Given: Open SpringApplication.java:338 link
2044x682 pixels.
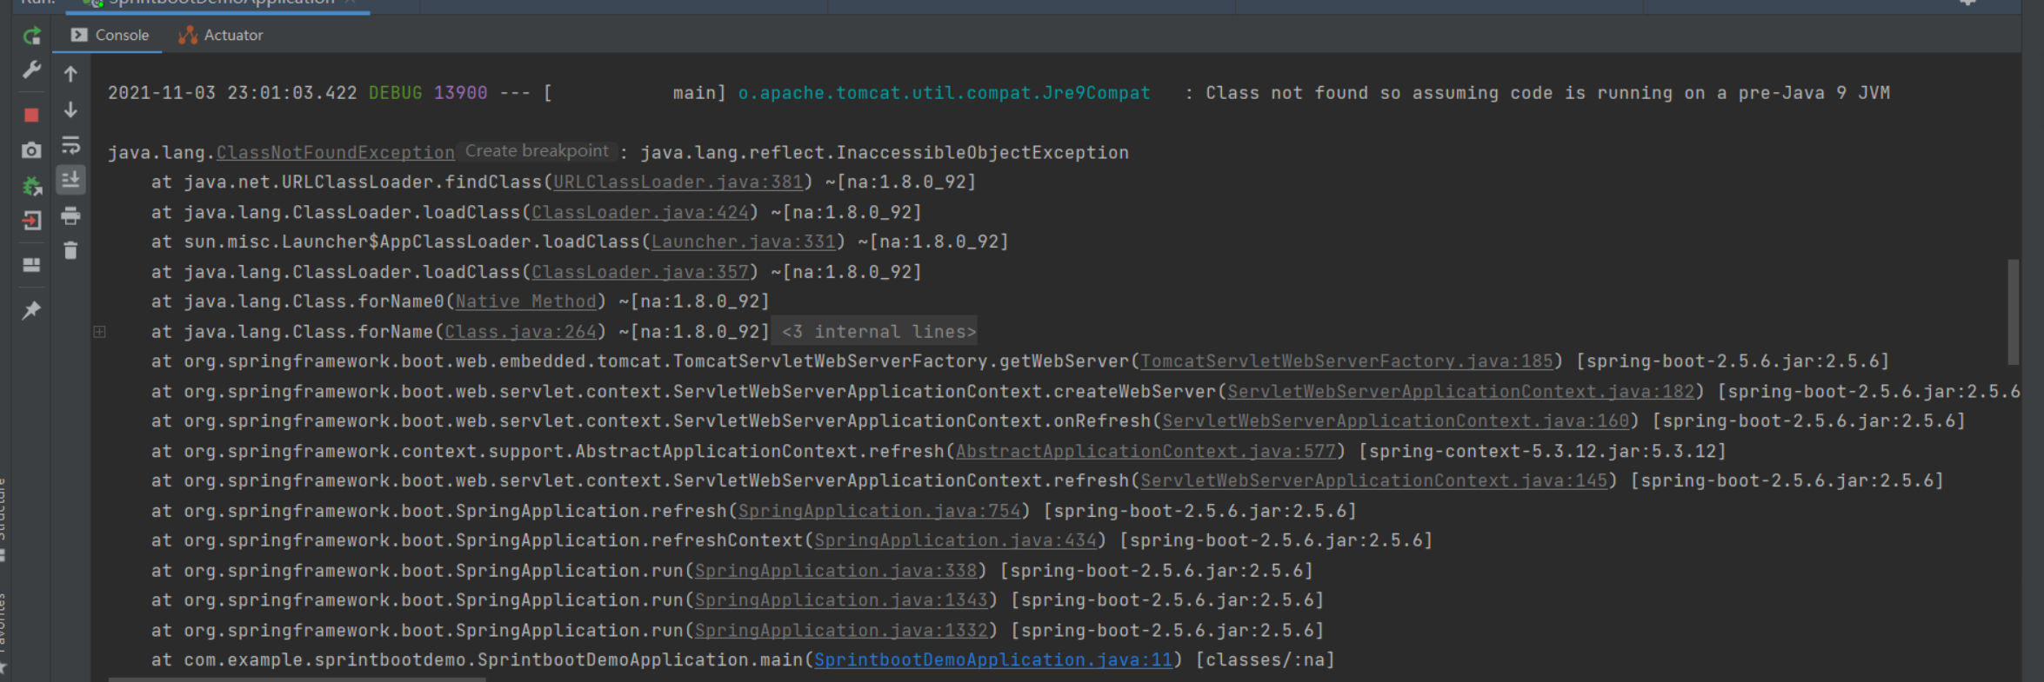Looking at the screenshot, I should tap(836, 572).
